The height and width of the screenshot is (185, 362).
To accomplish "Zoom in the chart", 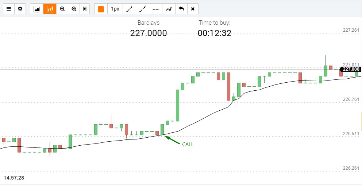I will click(x=74, y=9).
